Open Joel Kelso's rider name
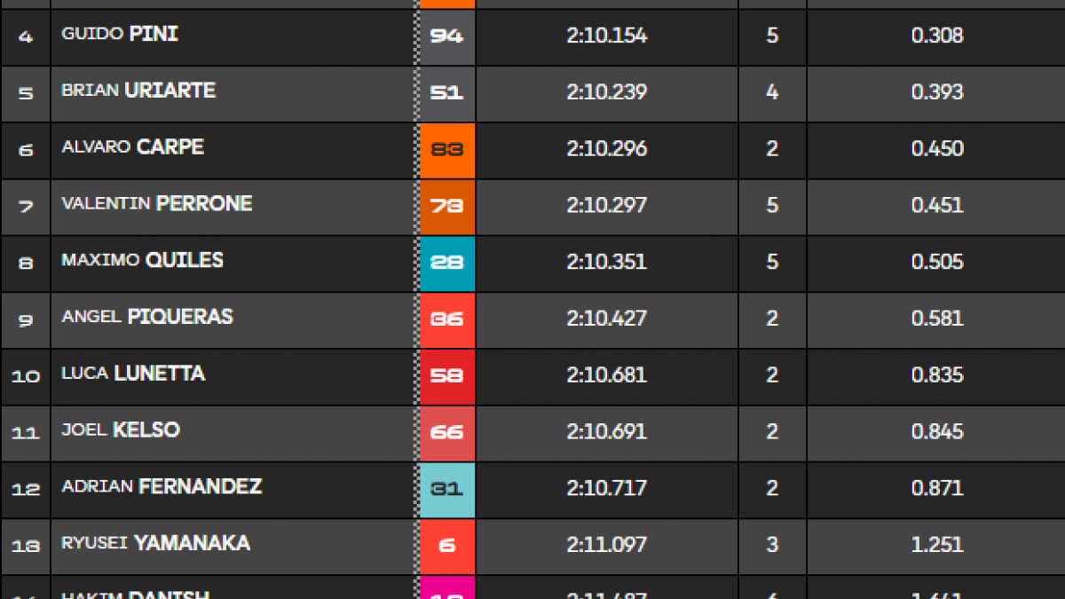The height and width of the screenshot is (599, 1065). point(121,430)
